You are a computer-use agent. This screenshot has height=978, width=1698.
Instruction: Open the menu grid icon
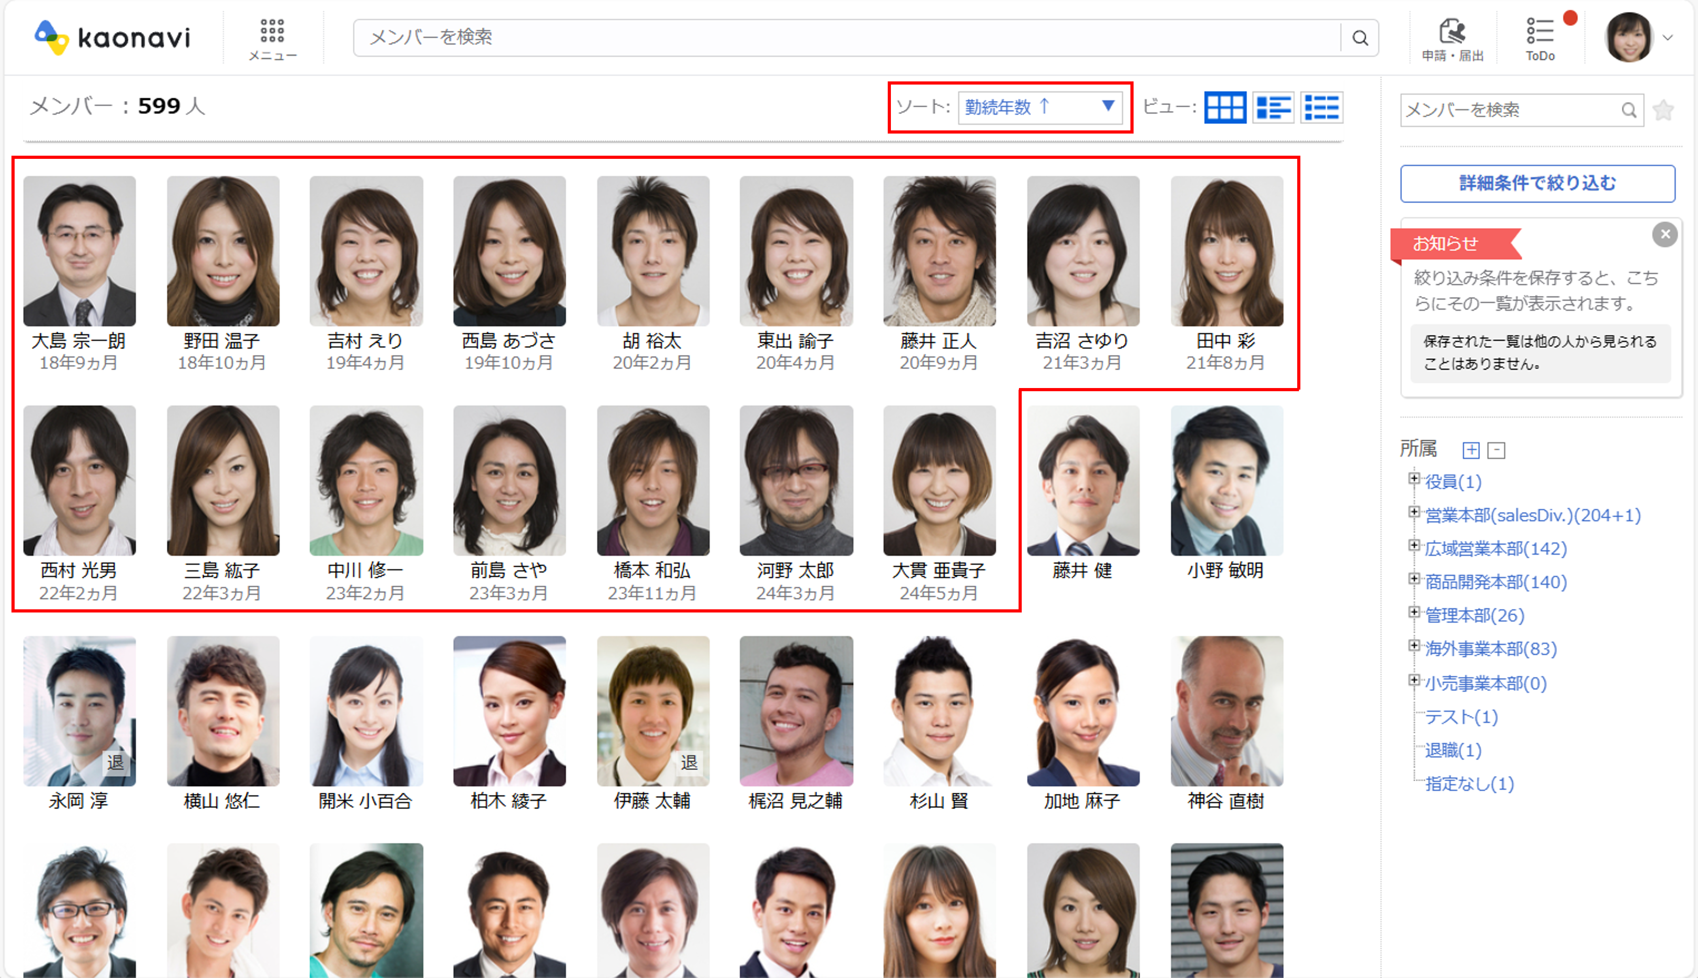pyautogui.click(x=272, y=32)
